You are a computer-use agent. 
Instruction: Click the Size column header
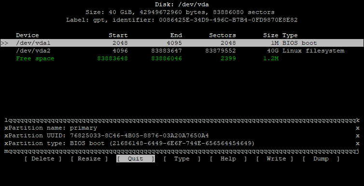(271, 35)
